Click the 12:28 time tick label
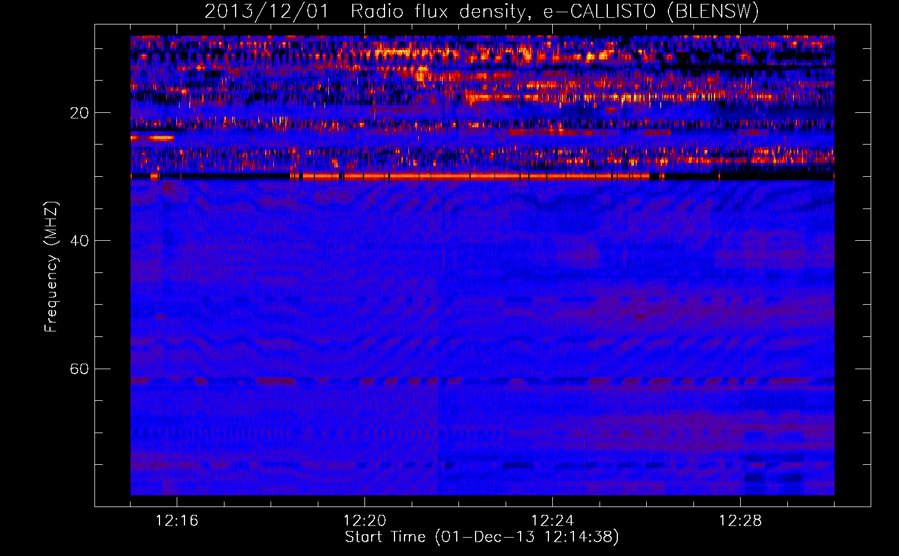Screen dimensions: 899x556 coord(740,520)
